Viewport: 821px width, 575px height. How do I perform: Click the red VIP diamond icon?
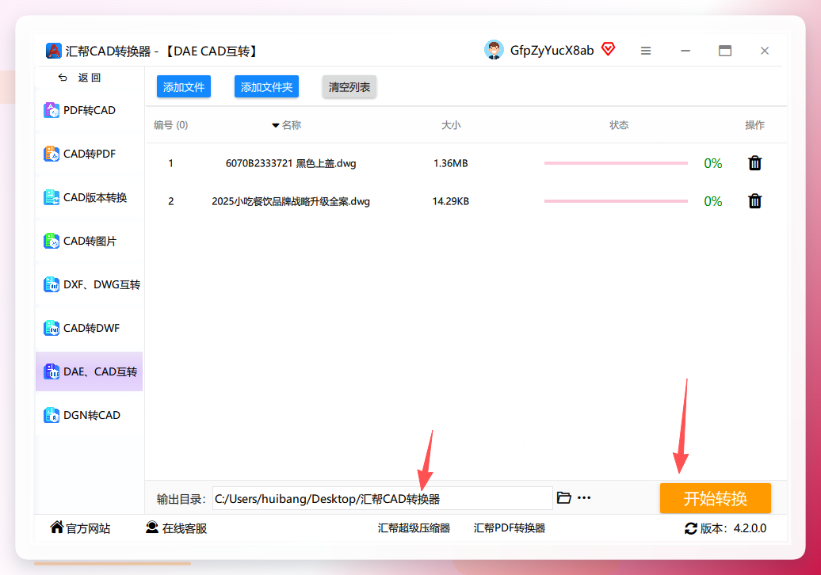pos(608,49)
